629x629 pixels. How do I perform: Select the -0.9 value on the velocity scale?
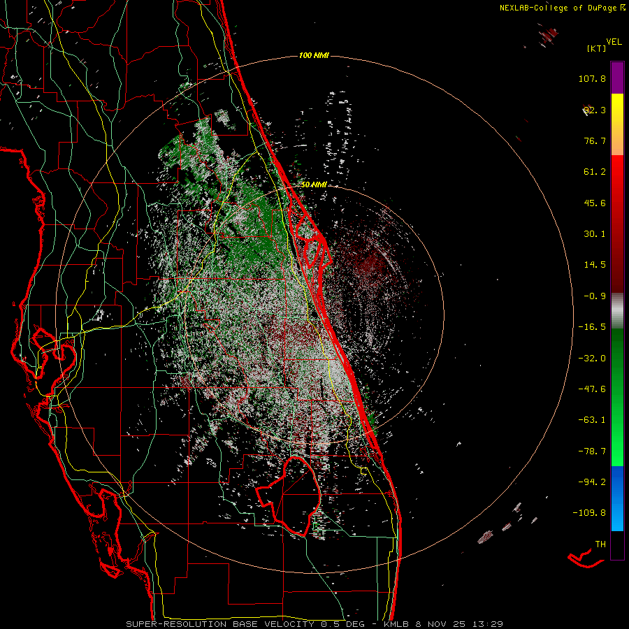595,296
